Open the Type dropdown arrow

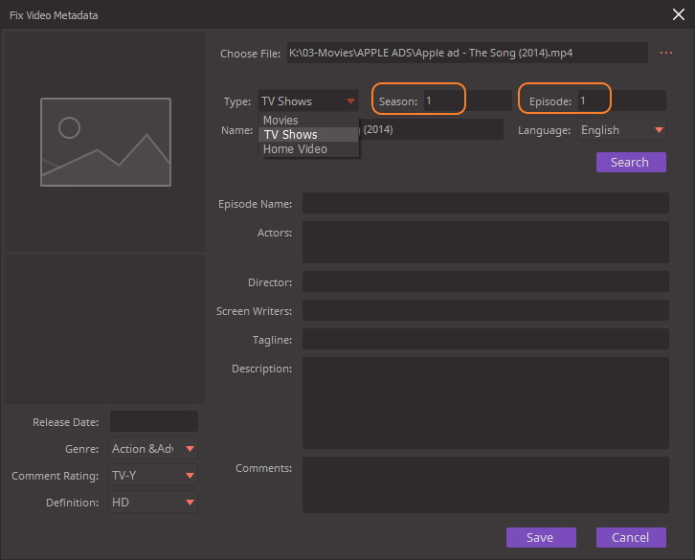[350, 101]
